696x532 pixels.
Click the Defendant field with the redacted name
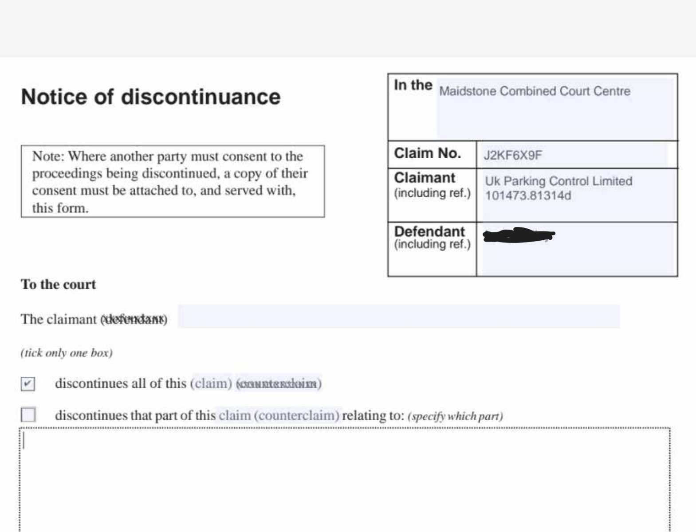pyautogui.click(x=579, y=249)
